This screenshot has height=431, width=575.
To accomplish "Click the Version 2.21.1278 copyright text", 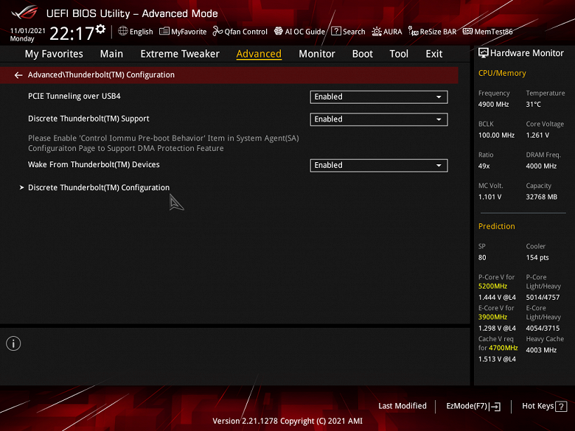I will 287,421.
